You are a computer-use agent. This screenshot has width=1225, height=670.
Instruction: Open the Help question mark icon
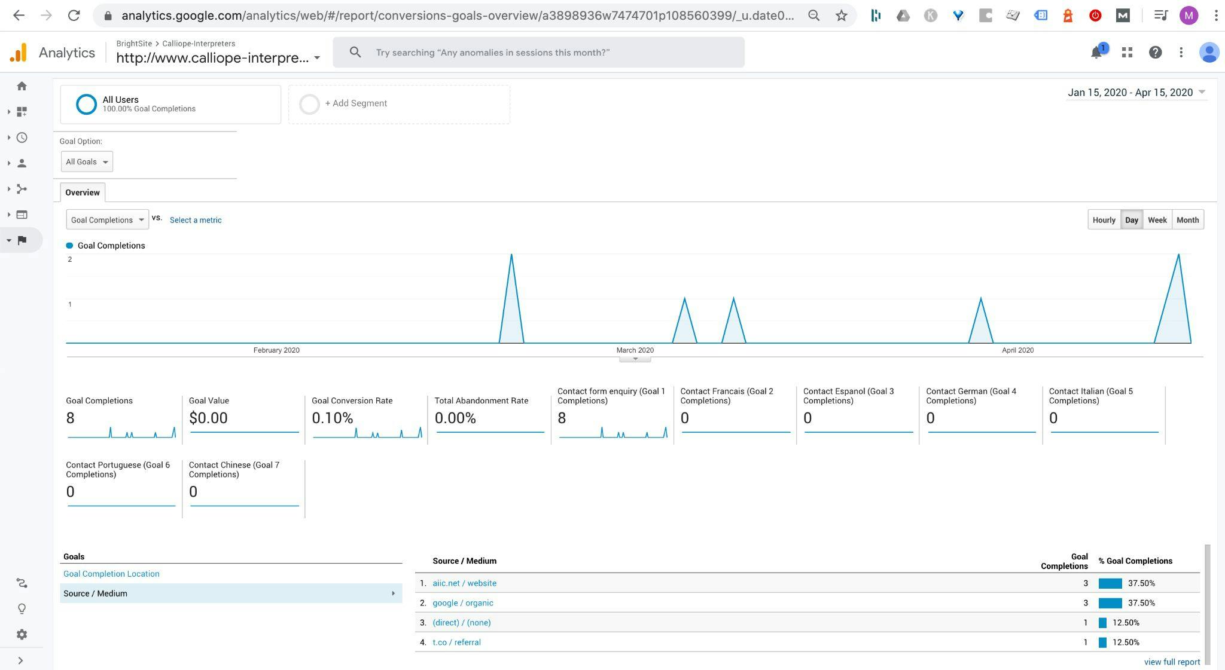pyautogui.click(x=1156, y=53)
